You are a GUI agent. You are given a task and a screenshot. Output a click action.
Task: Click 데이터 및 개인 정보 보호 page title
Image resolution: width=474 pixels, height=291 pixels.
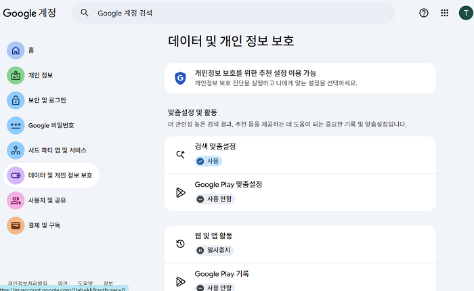pos(231,41)
